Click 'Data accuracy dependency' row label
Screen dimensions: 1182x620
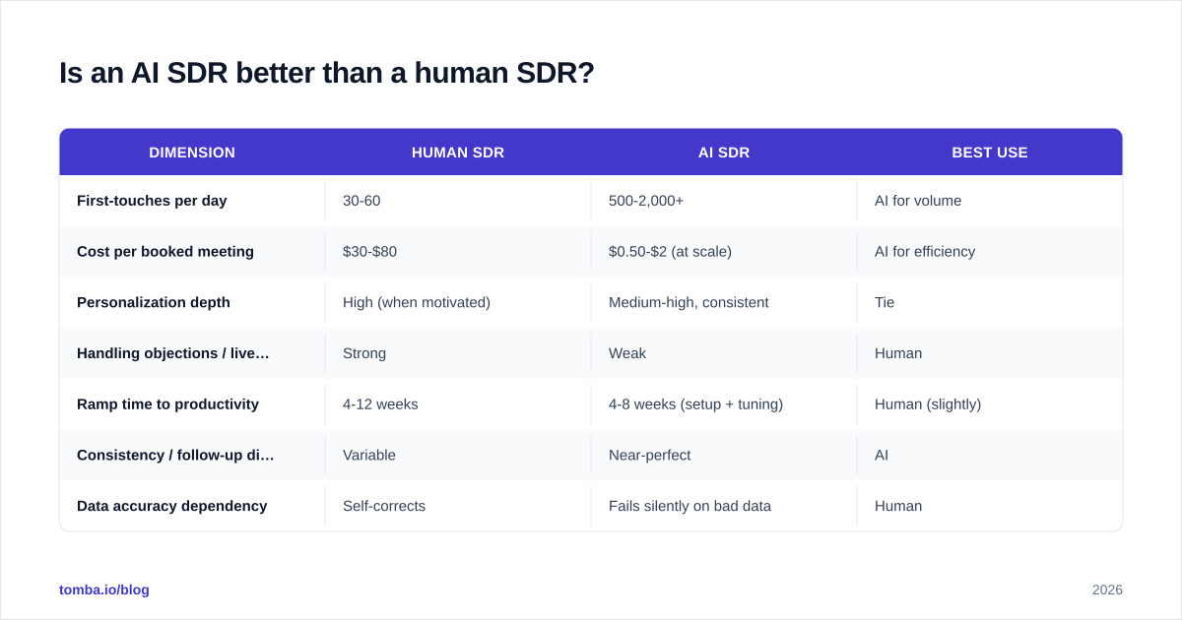pos(172,506)
